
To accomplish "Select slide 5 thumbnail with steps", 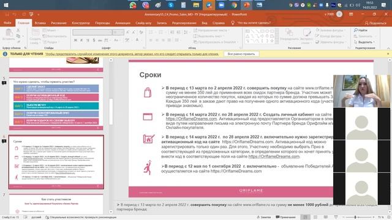I will click(x=56, y=104).
